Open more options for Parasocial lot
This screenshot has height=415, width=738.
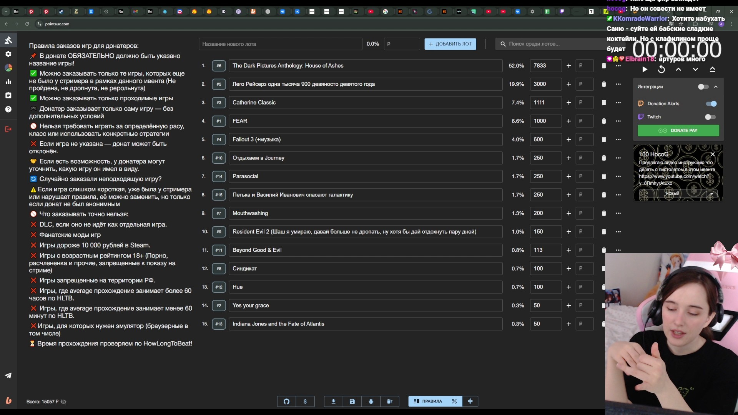tap(618, 176)
